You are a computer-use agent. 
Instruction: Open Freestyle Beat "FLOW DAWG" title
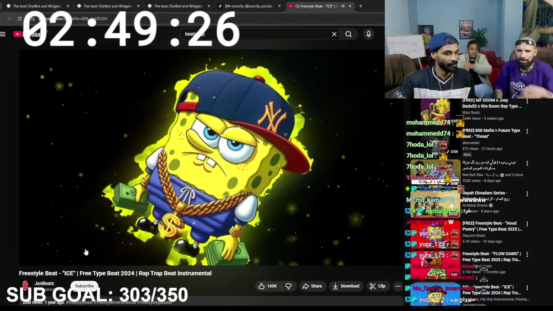(492, 257)
